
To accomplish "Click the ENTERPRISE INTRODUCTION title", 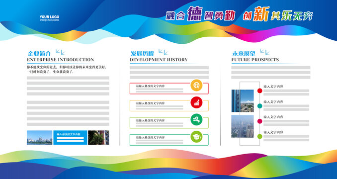I will pos(61,60).
